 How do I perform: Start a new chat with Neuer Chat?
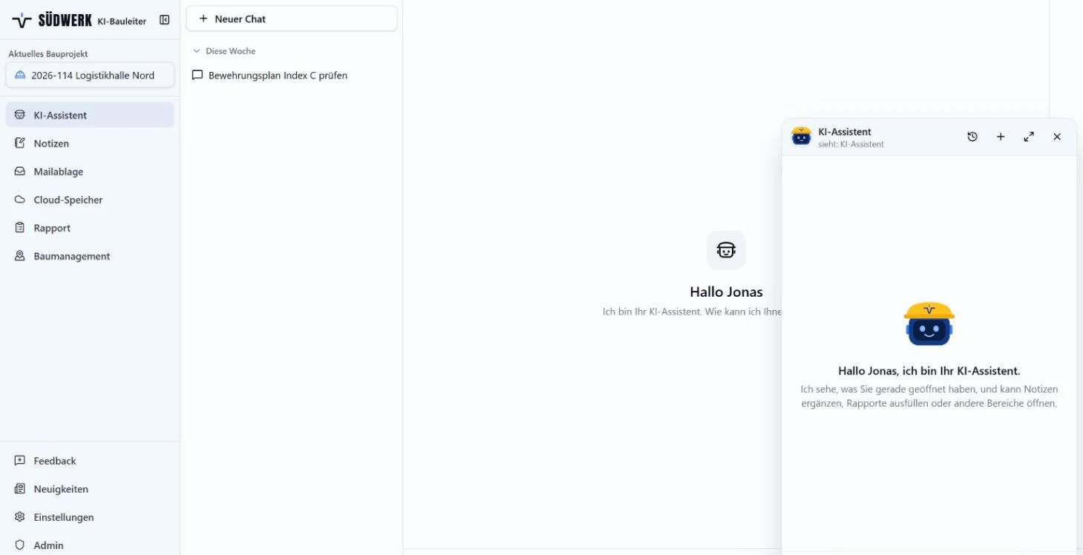point(292,19)
